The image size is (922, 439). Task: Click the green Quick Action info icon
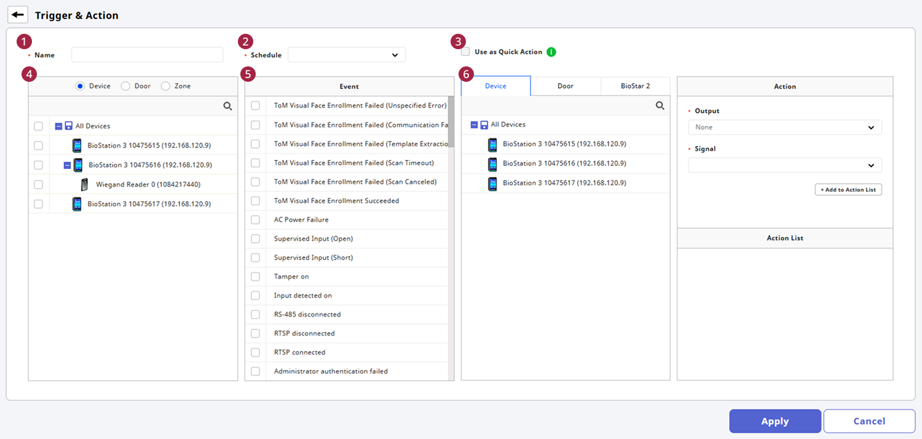pos(551,52)
